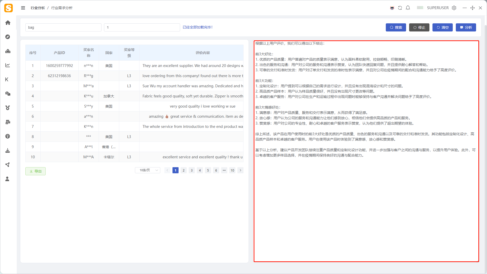Go to the previous page arrow
Viewport: 487px width, 274px height.
coord(167,170)
